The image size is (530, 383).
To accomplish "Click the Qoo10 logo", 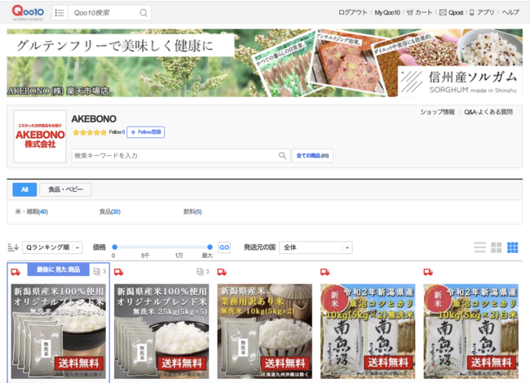I will 28,12.
